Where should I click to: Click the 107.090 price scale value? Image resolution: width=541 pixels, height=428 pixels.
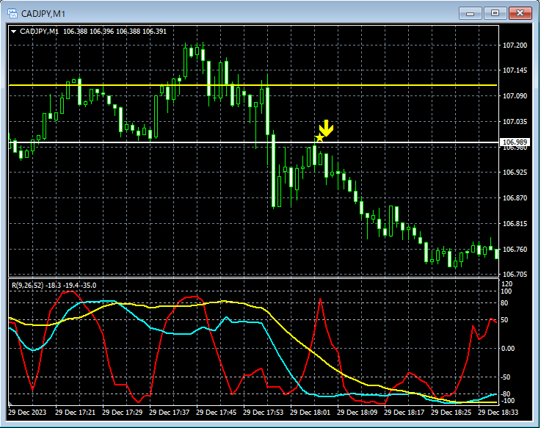515,96
